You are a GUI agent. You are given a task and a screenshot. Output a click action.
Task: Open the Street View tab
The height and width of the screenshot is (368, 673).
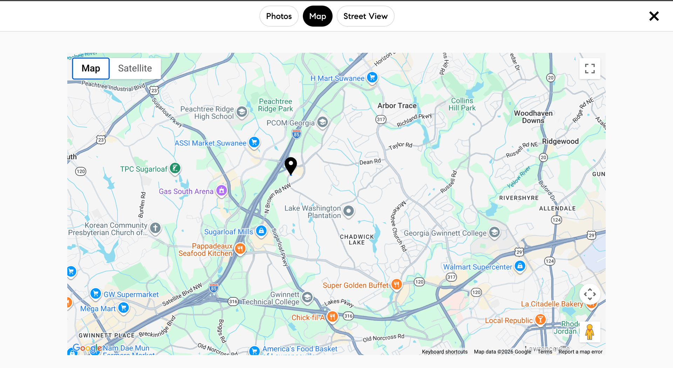tap(365, 16)
